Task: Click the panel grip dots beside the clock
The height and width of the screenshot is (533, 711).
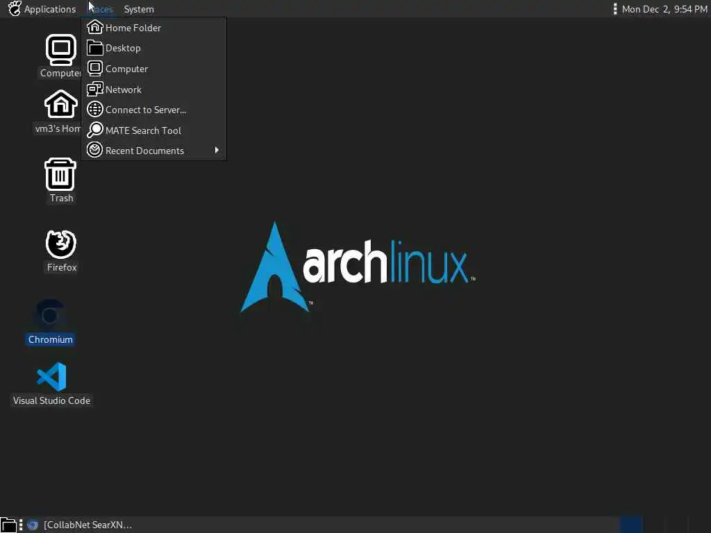Action: 615,9
